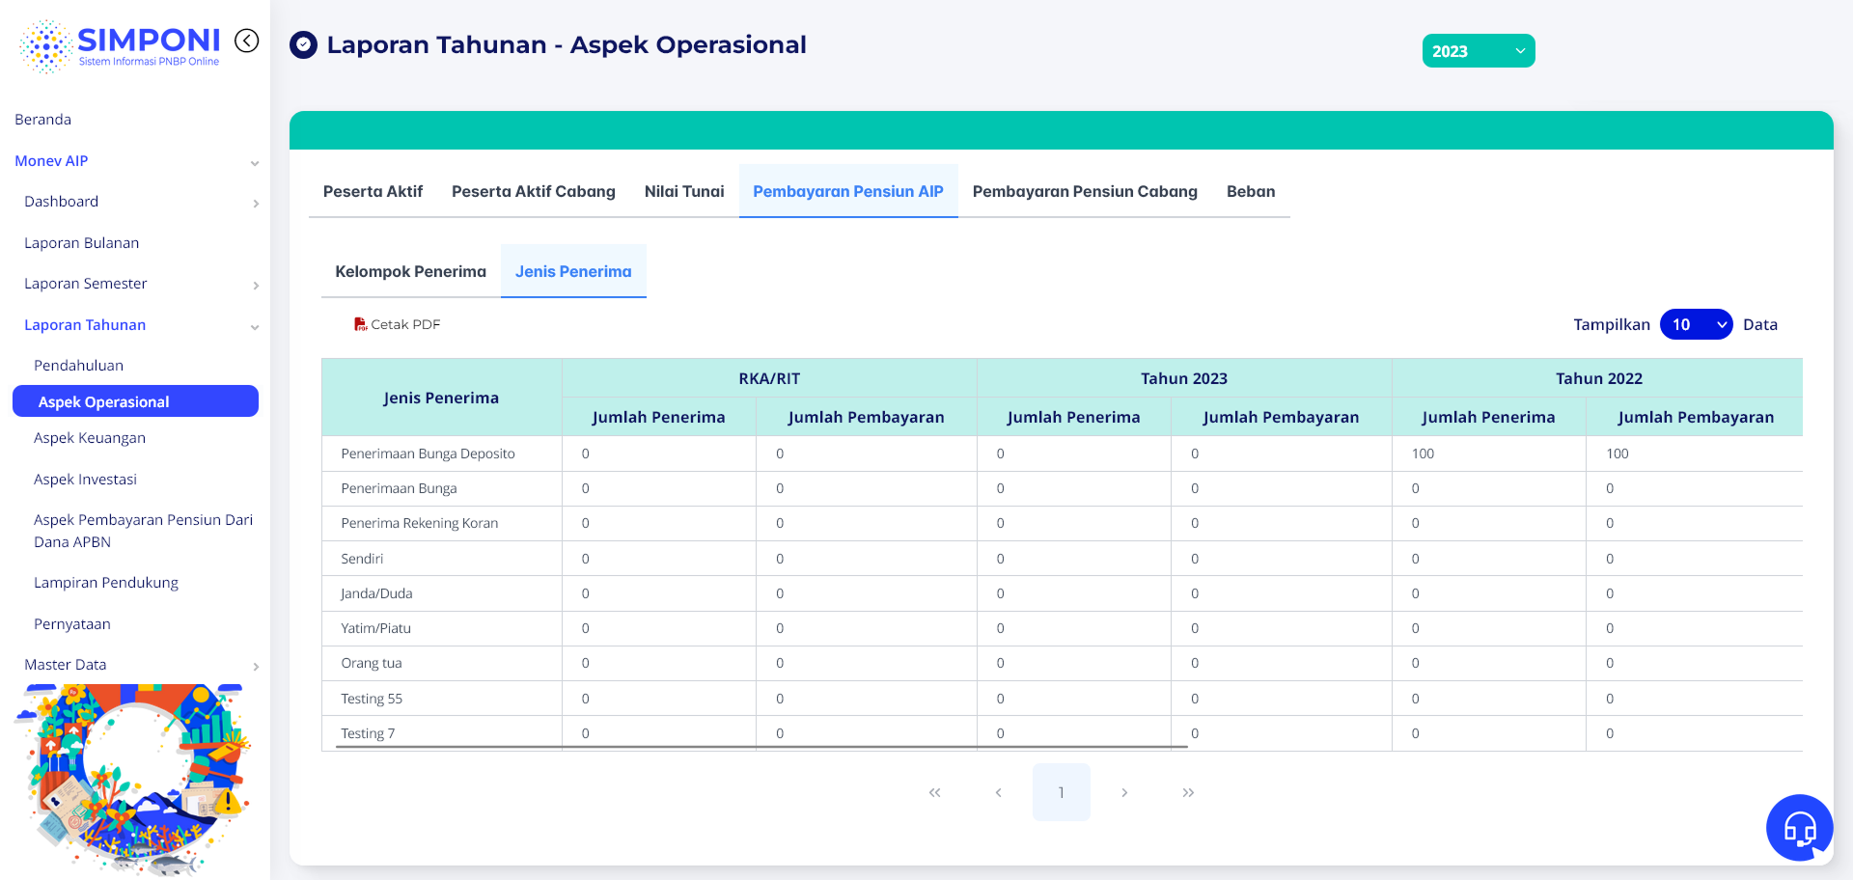
Task: Switch to the Beban tab
Action: pos(1251,191)
